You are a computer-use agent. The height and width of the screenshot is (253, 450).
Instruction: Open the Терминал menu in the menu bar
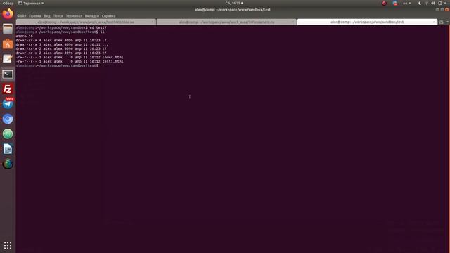pos(74,15)
